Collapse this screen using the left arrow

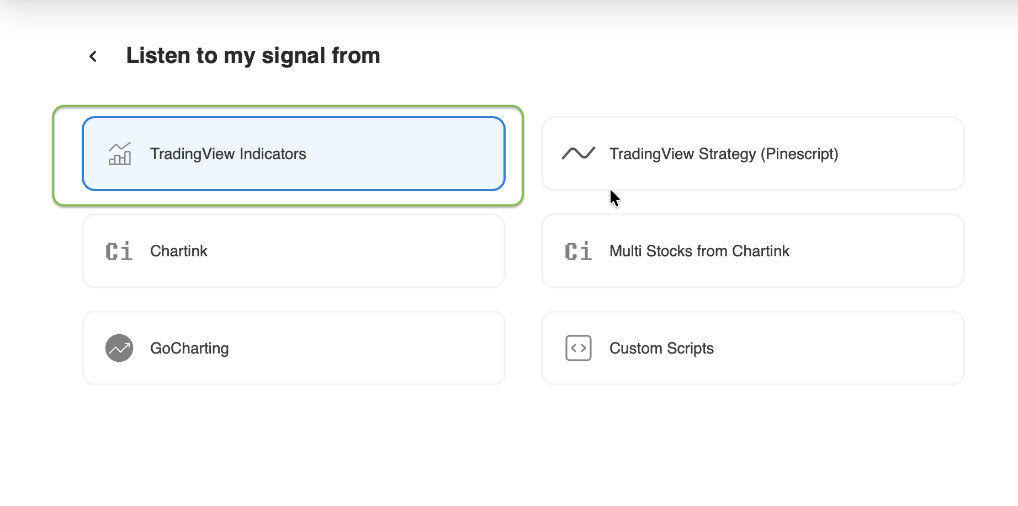pyautogui.click(x=92, y=56)
